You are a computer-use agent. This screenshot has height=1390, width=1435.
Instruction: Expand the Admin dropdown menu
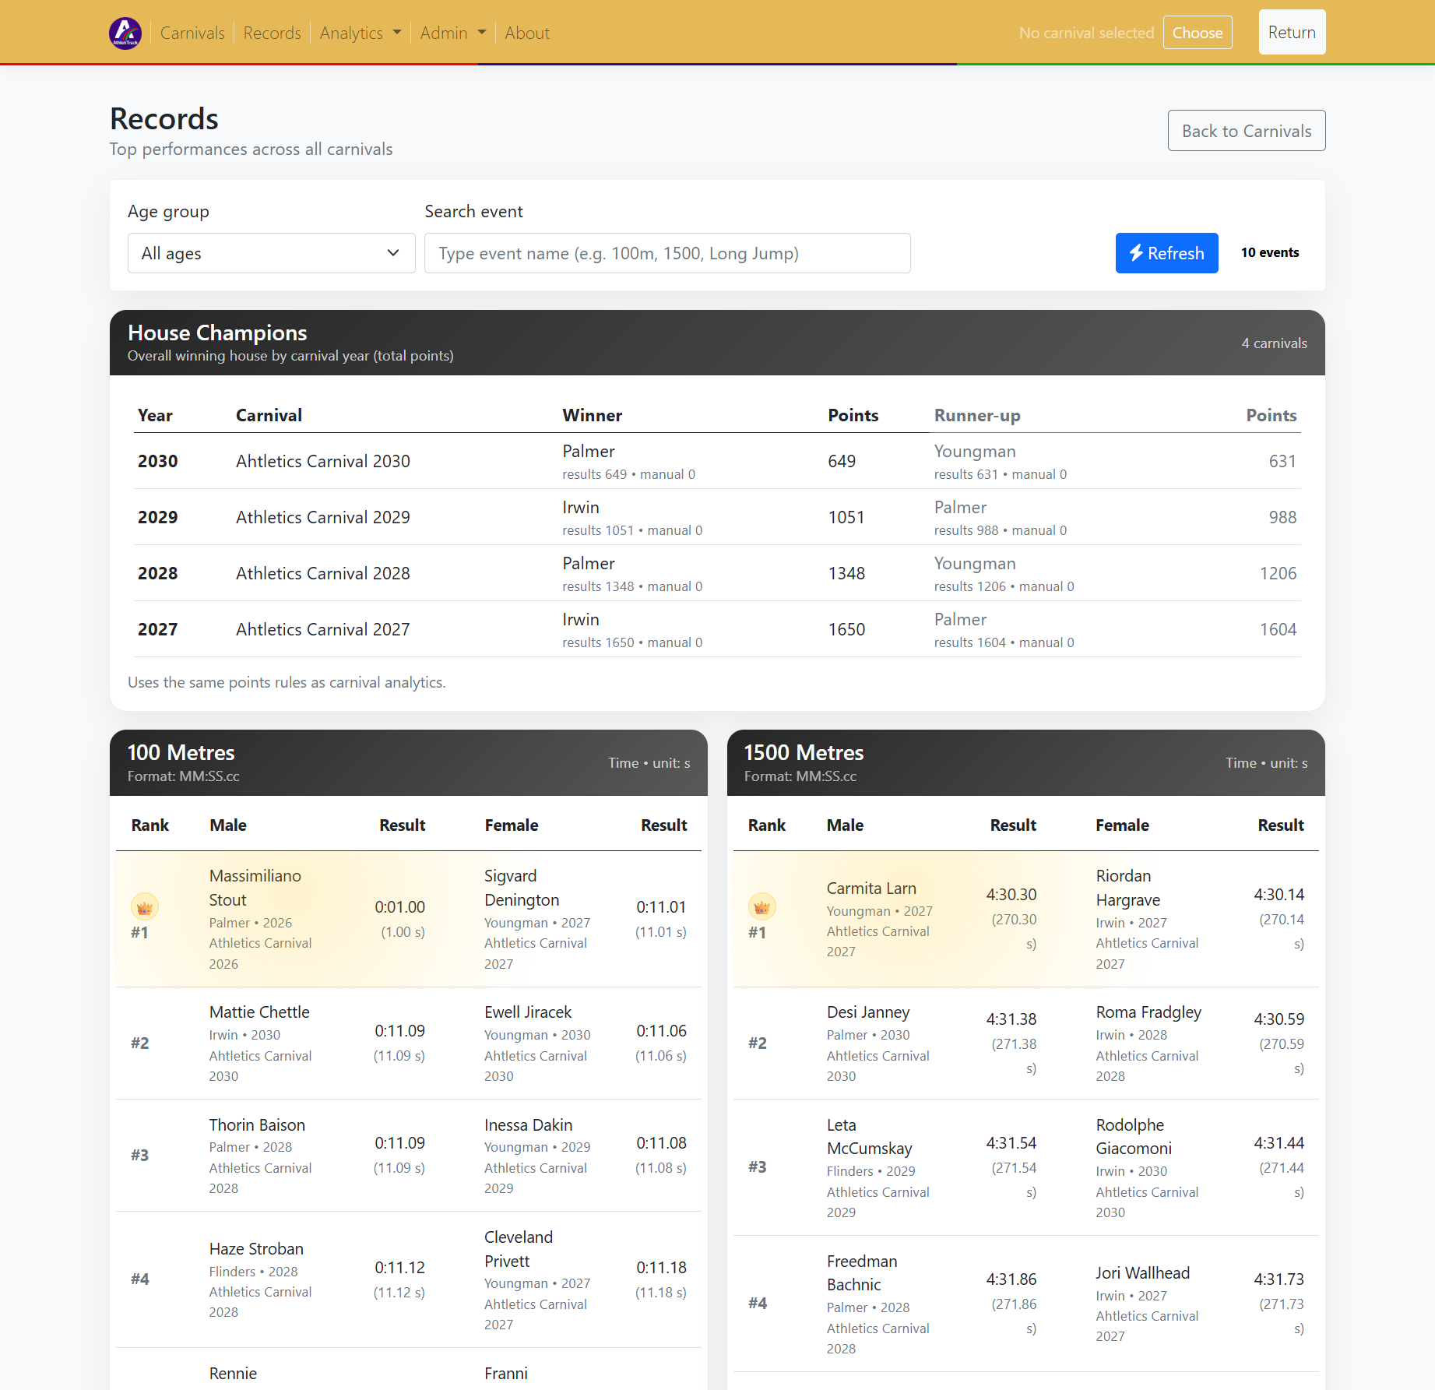click(x=452, y=33)
